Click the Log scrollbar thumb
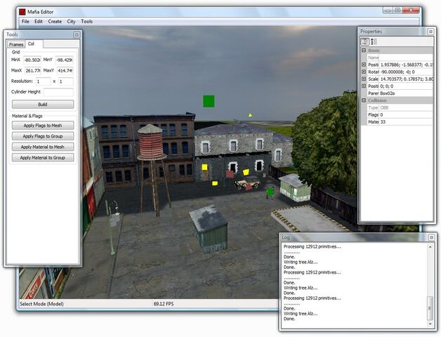Screen dimensions: 441x337 pyautogui.click(x=430, y=308)
